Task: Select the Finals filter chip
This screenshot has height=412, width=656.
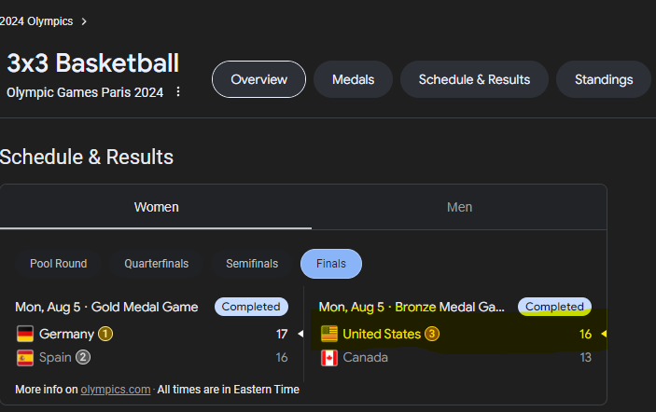Action: pos(331,264)
